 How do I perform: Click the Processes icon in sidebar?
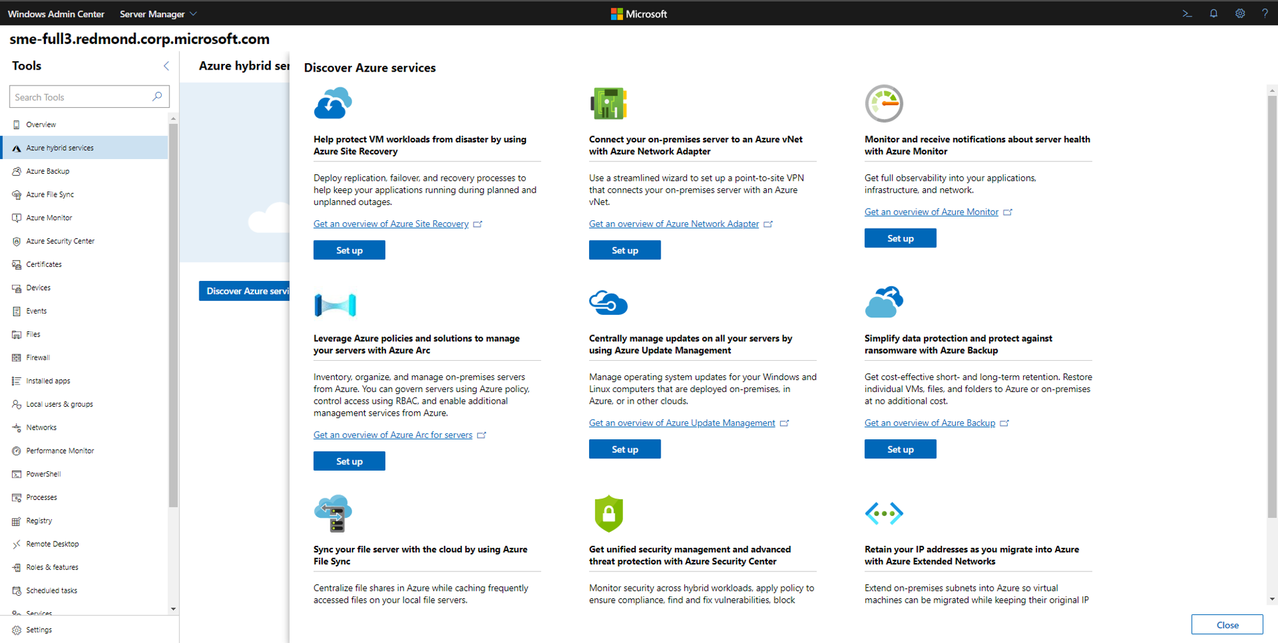17,497
